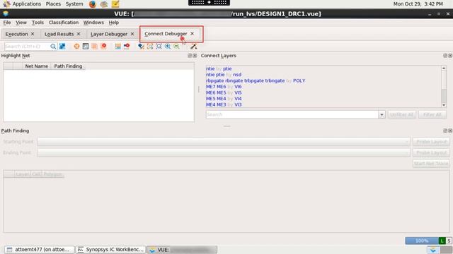Click the blue schematic icon beside search
Viewport: 453px width, 254px height.
coord(62,47)
